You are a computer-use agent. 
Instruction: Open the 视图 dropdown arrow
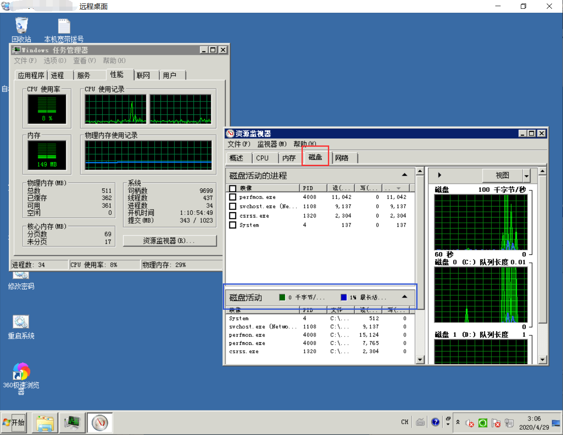click(527, 176)
